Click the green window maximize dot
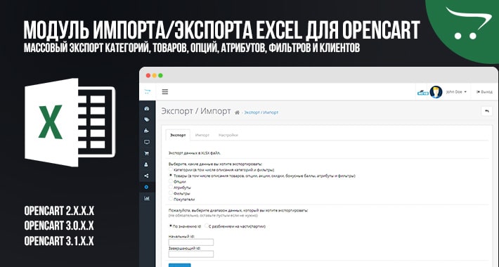 pyautogui.click(x=160, y=75)
